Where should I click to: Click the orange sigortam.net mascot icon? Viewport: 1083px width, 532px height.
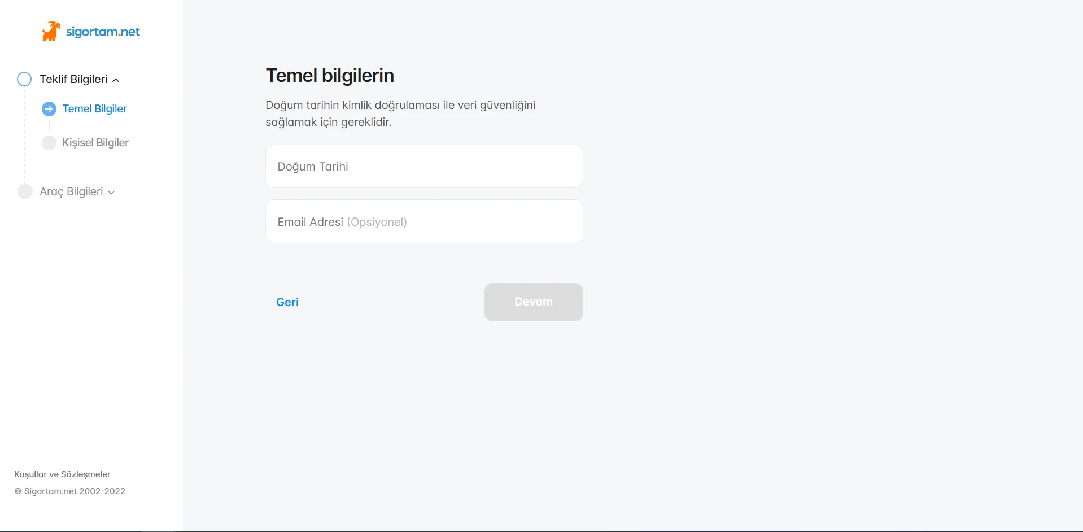(x=51, y=32)
